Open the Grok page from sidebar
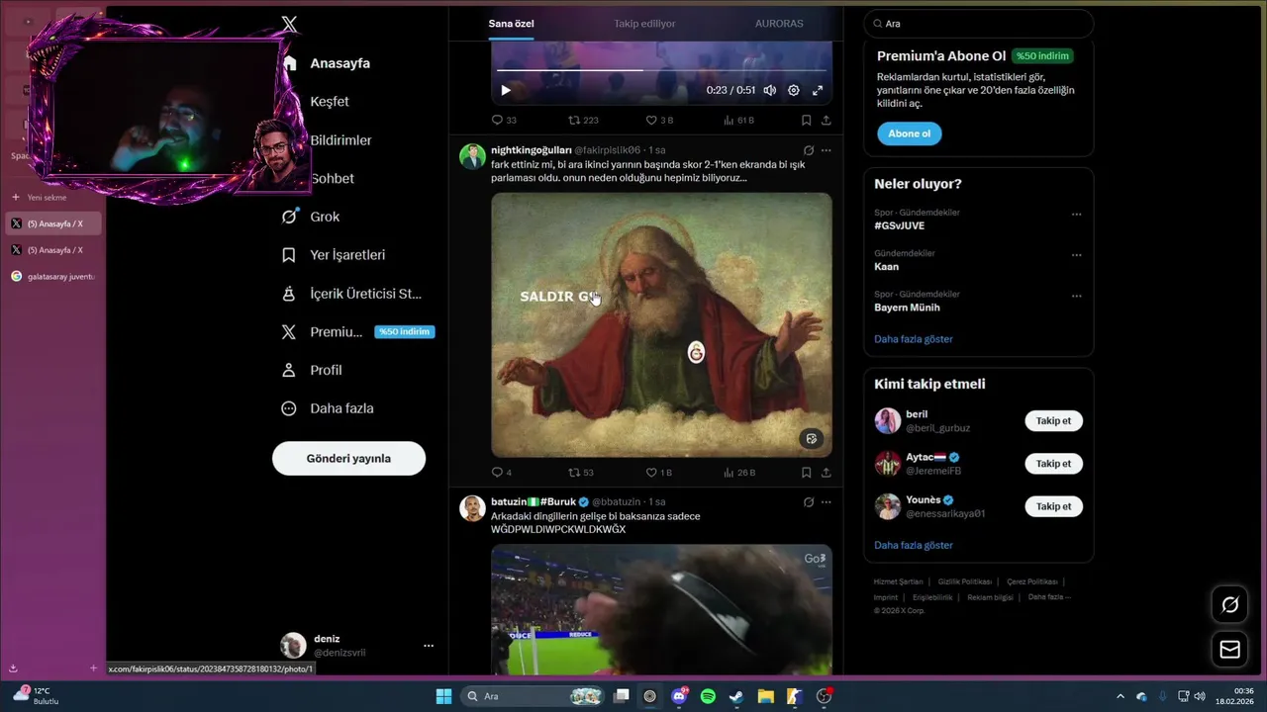The image size is (1267, 712). (x=311, y=217)
